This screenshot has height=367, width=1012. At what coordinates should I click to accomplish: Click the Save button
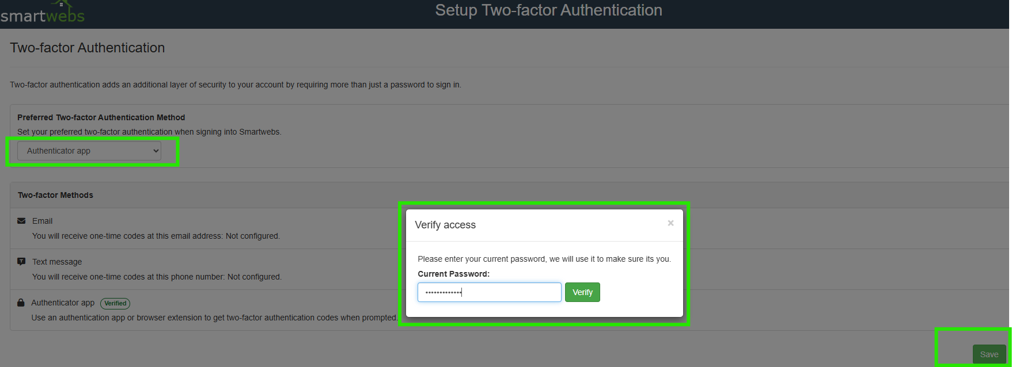coord(989,354)
